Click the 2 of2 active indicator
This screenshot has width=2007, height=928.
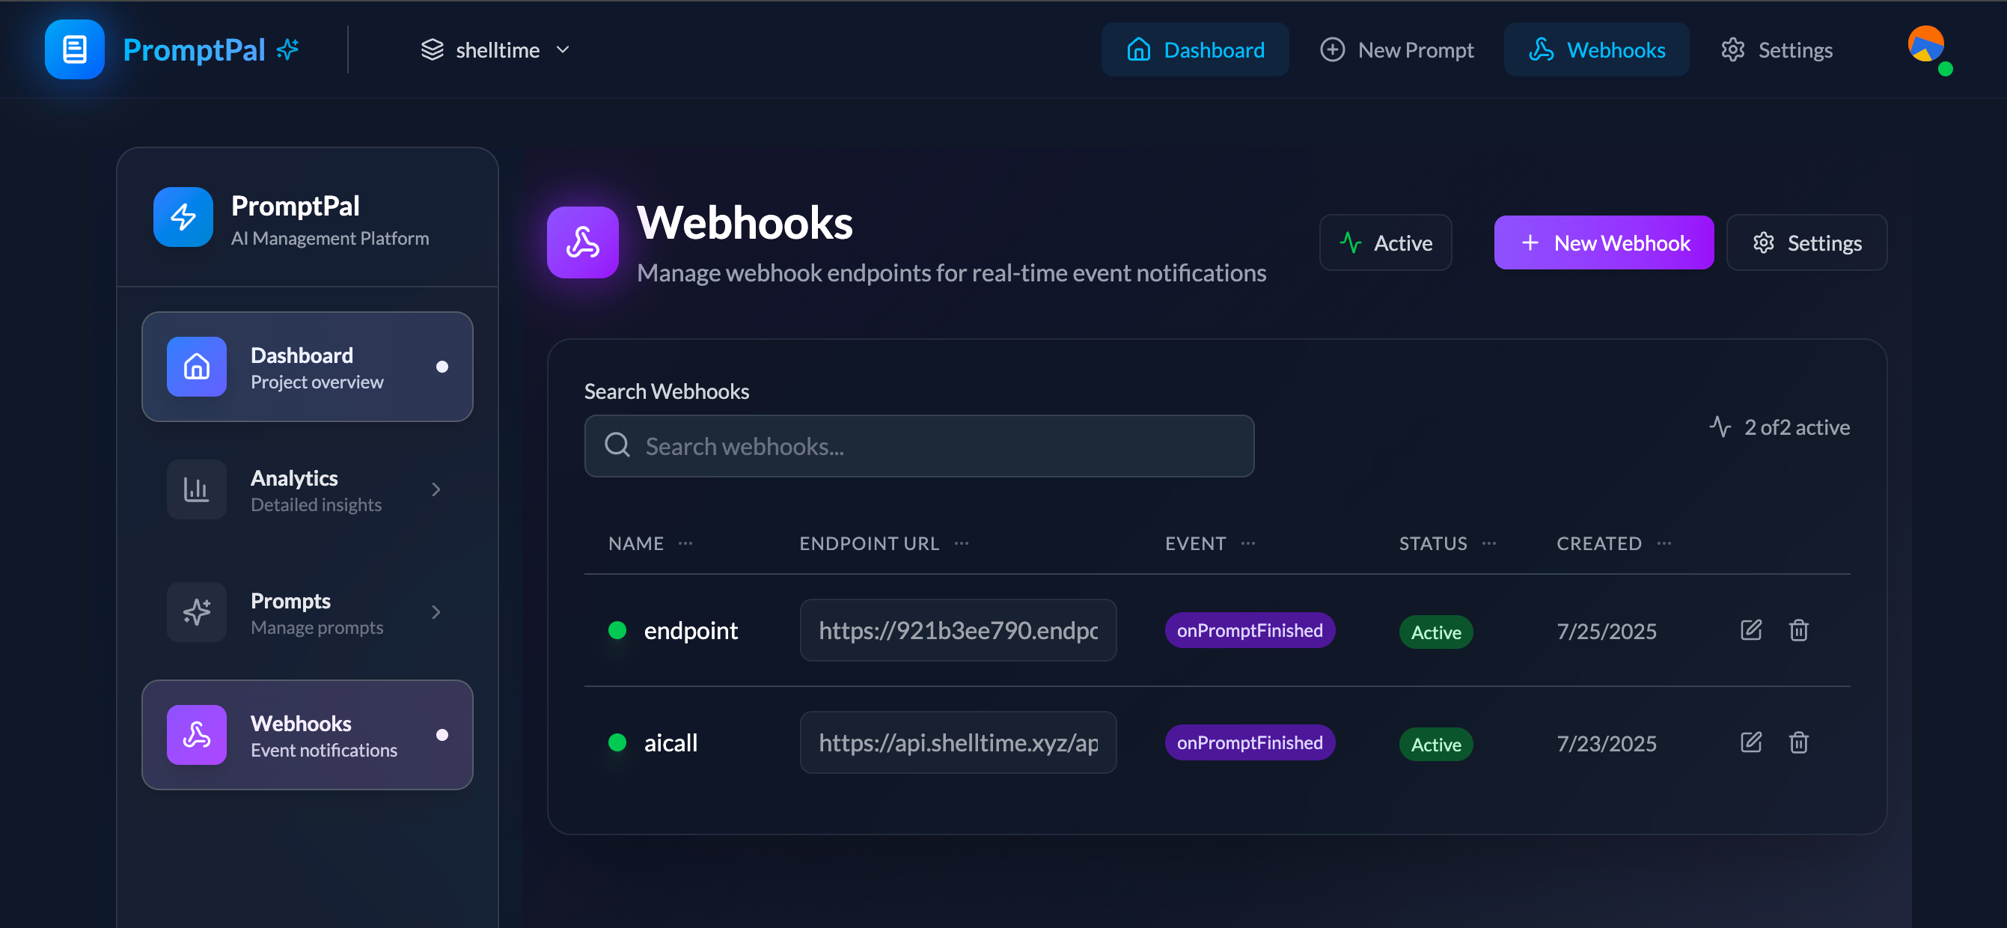1780,427
